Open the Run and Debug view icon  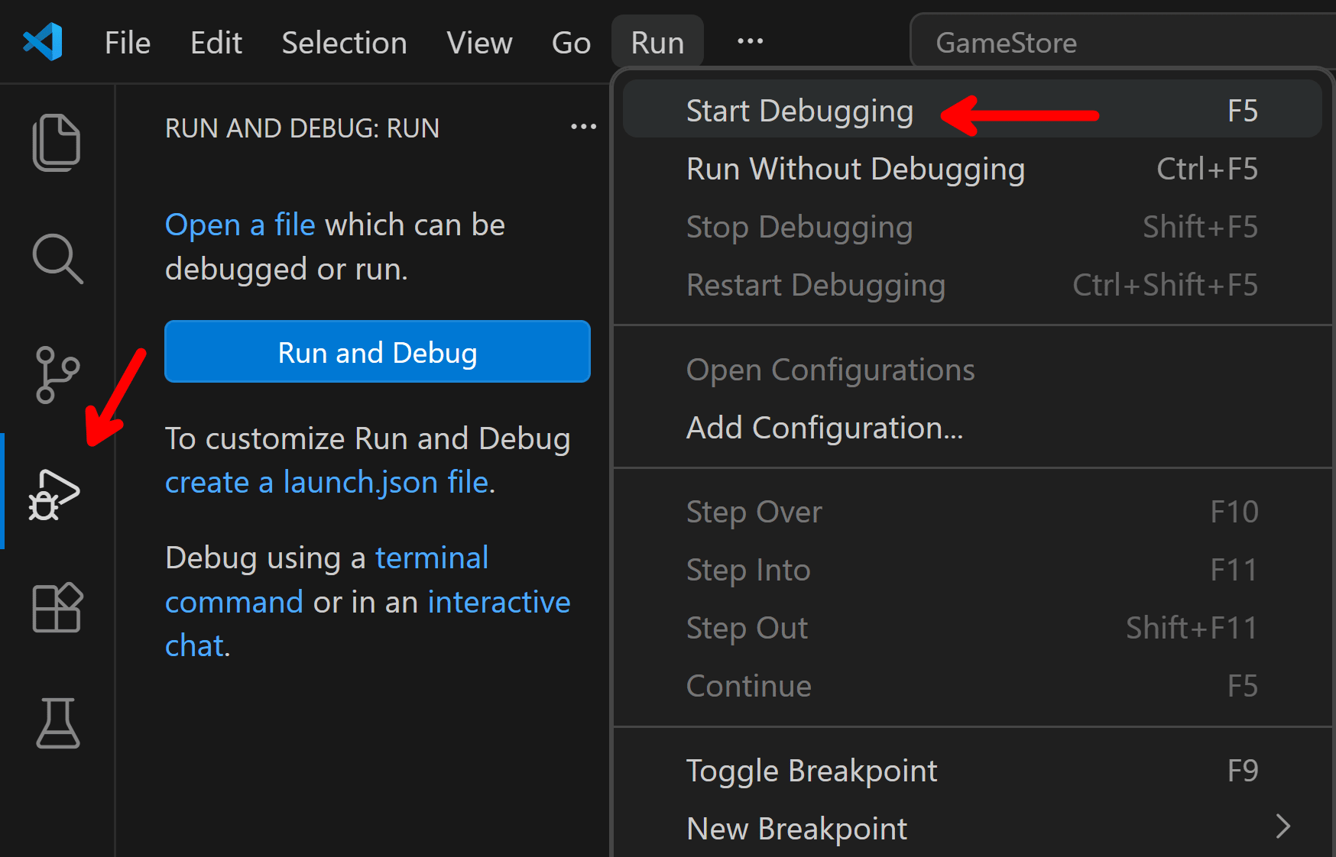pyautogui.click(x=55, y=495)
